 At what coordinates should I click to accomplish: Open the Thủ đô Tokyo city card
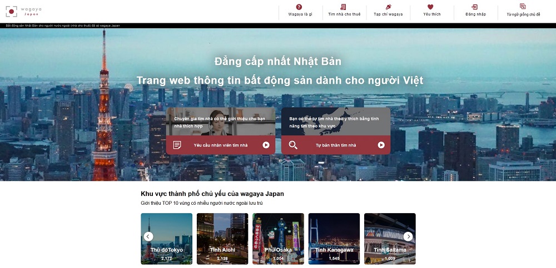click(x=167, y=239)
